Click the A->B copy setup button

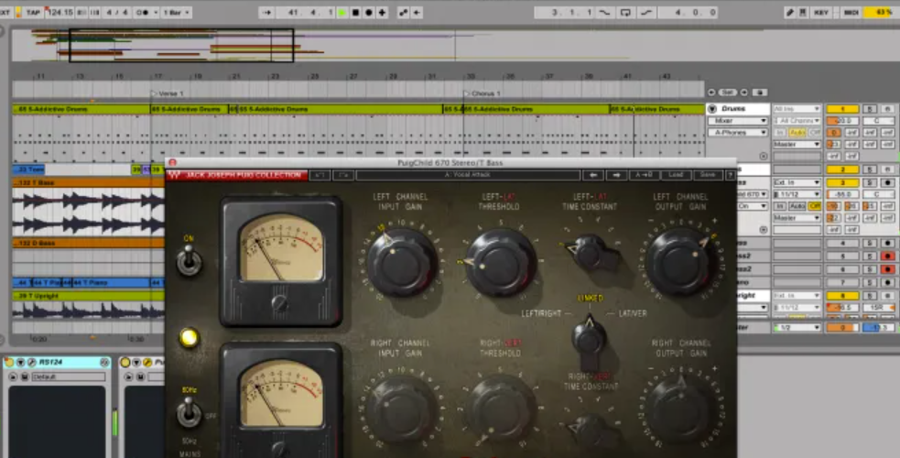tap(644, 175)
